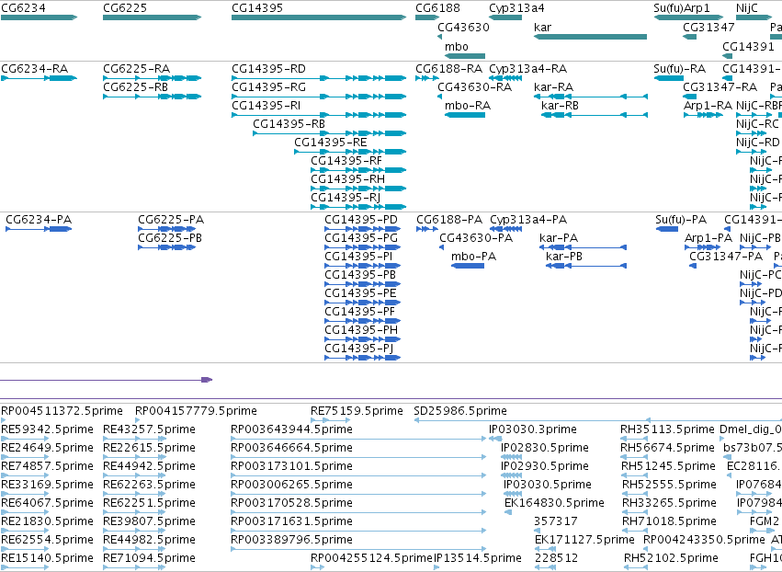
Task: Select the CG6234 gene label in top track
Action: tap(24, 8)
